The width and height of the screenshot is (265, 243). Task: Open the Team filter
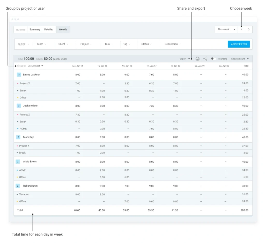coord(41,44)
